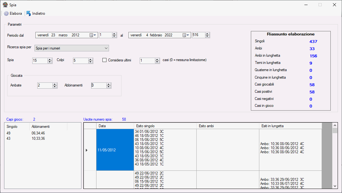
Task: Expand the 'Spia per i numeri' combo box
Action: pos(106,48)
